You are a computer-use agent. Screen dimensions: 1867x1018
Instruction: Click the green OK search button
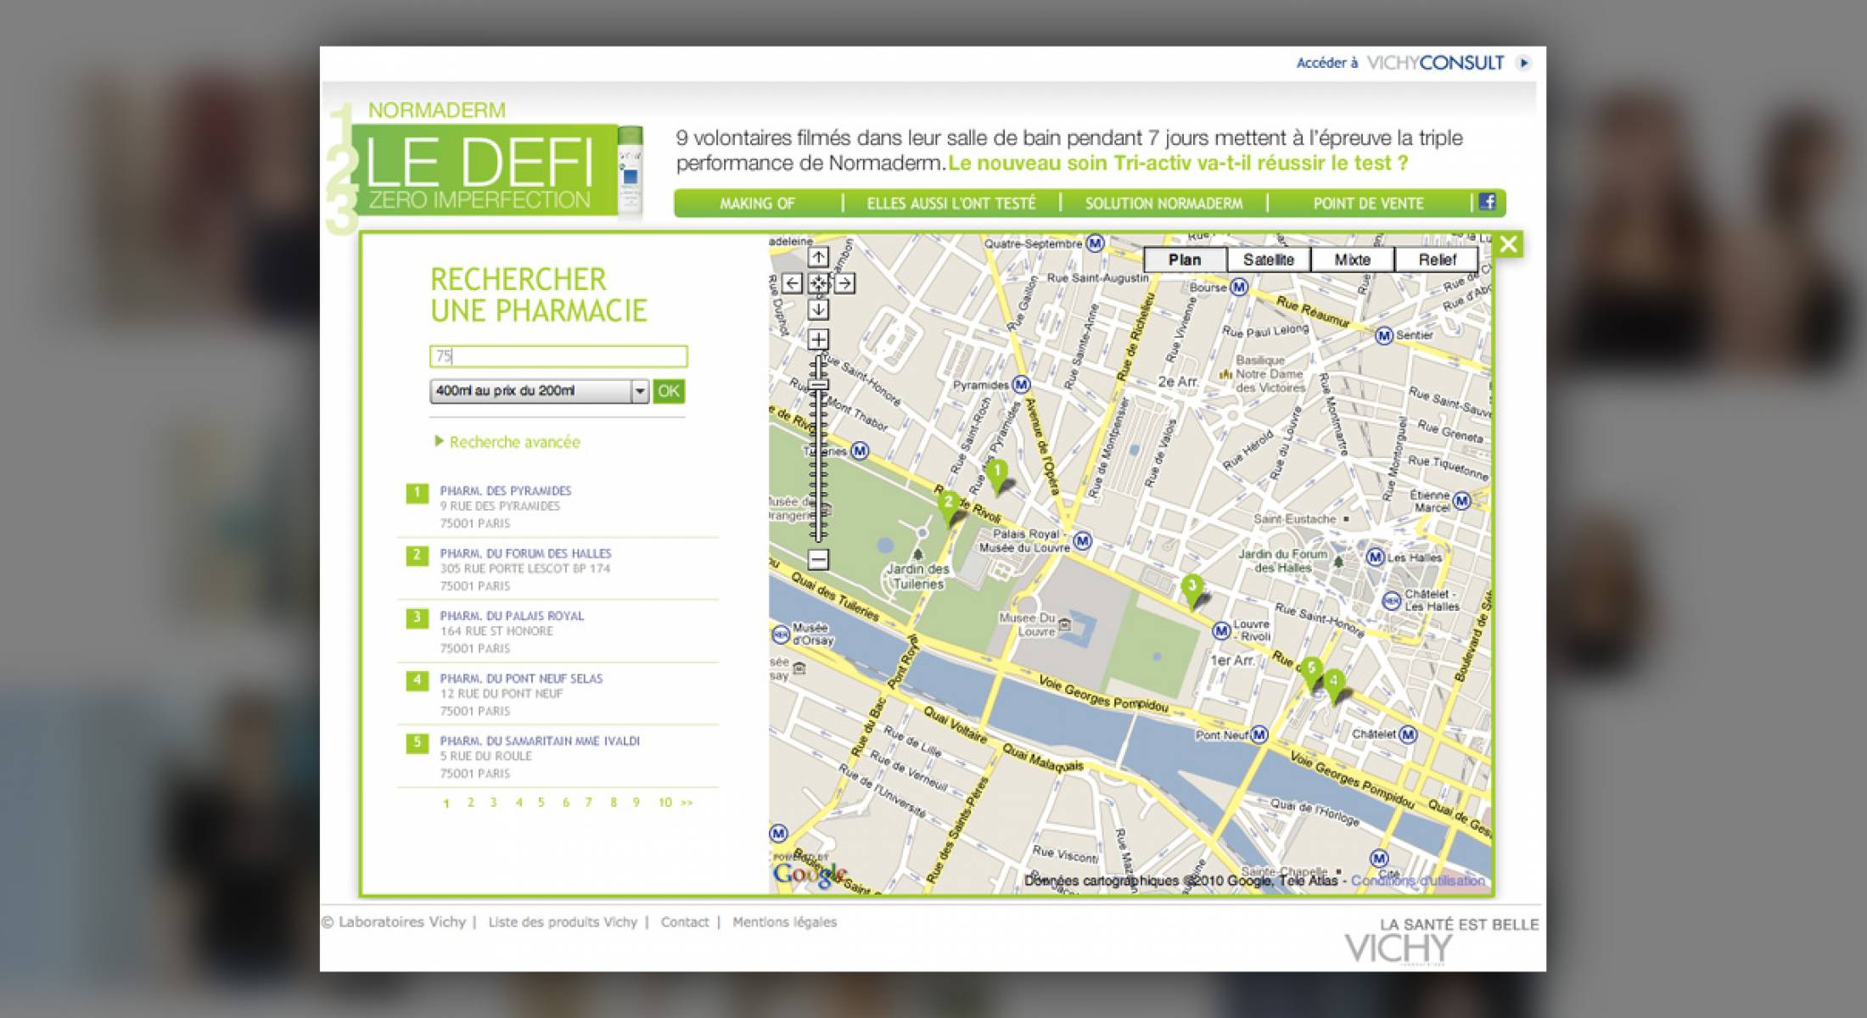pyautogui.click(x=669, y=391)
